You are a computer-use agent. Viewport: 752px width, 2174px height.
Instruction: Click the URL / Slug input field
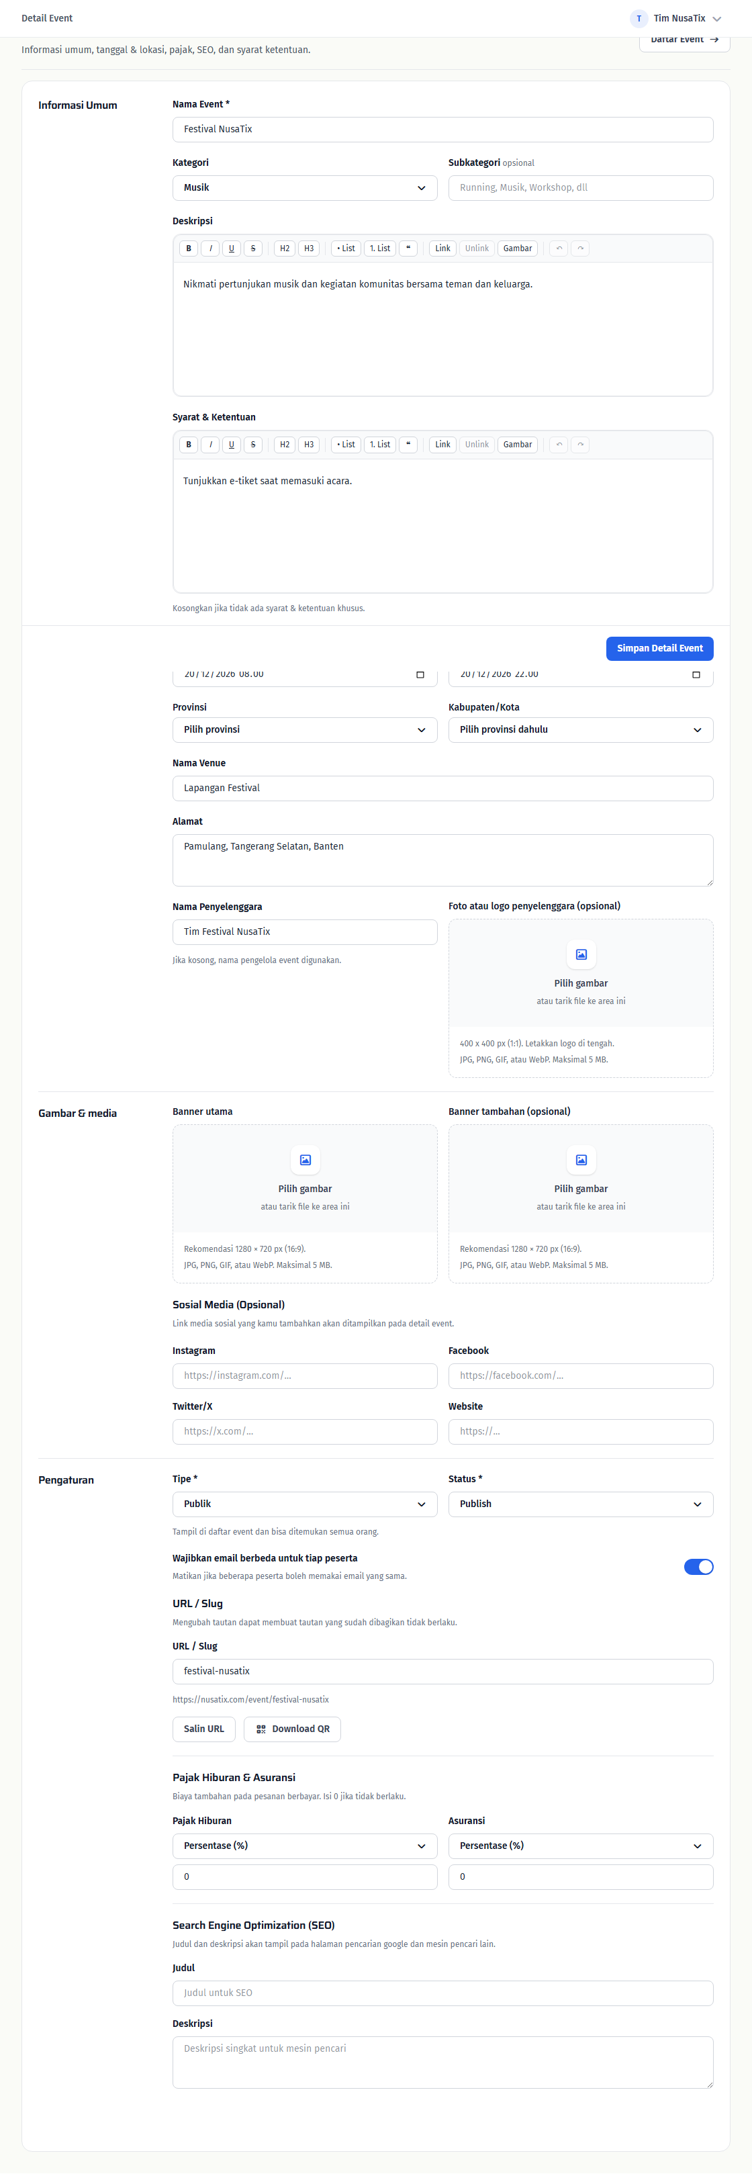pyautogui.click(x=443, y=1672)
